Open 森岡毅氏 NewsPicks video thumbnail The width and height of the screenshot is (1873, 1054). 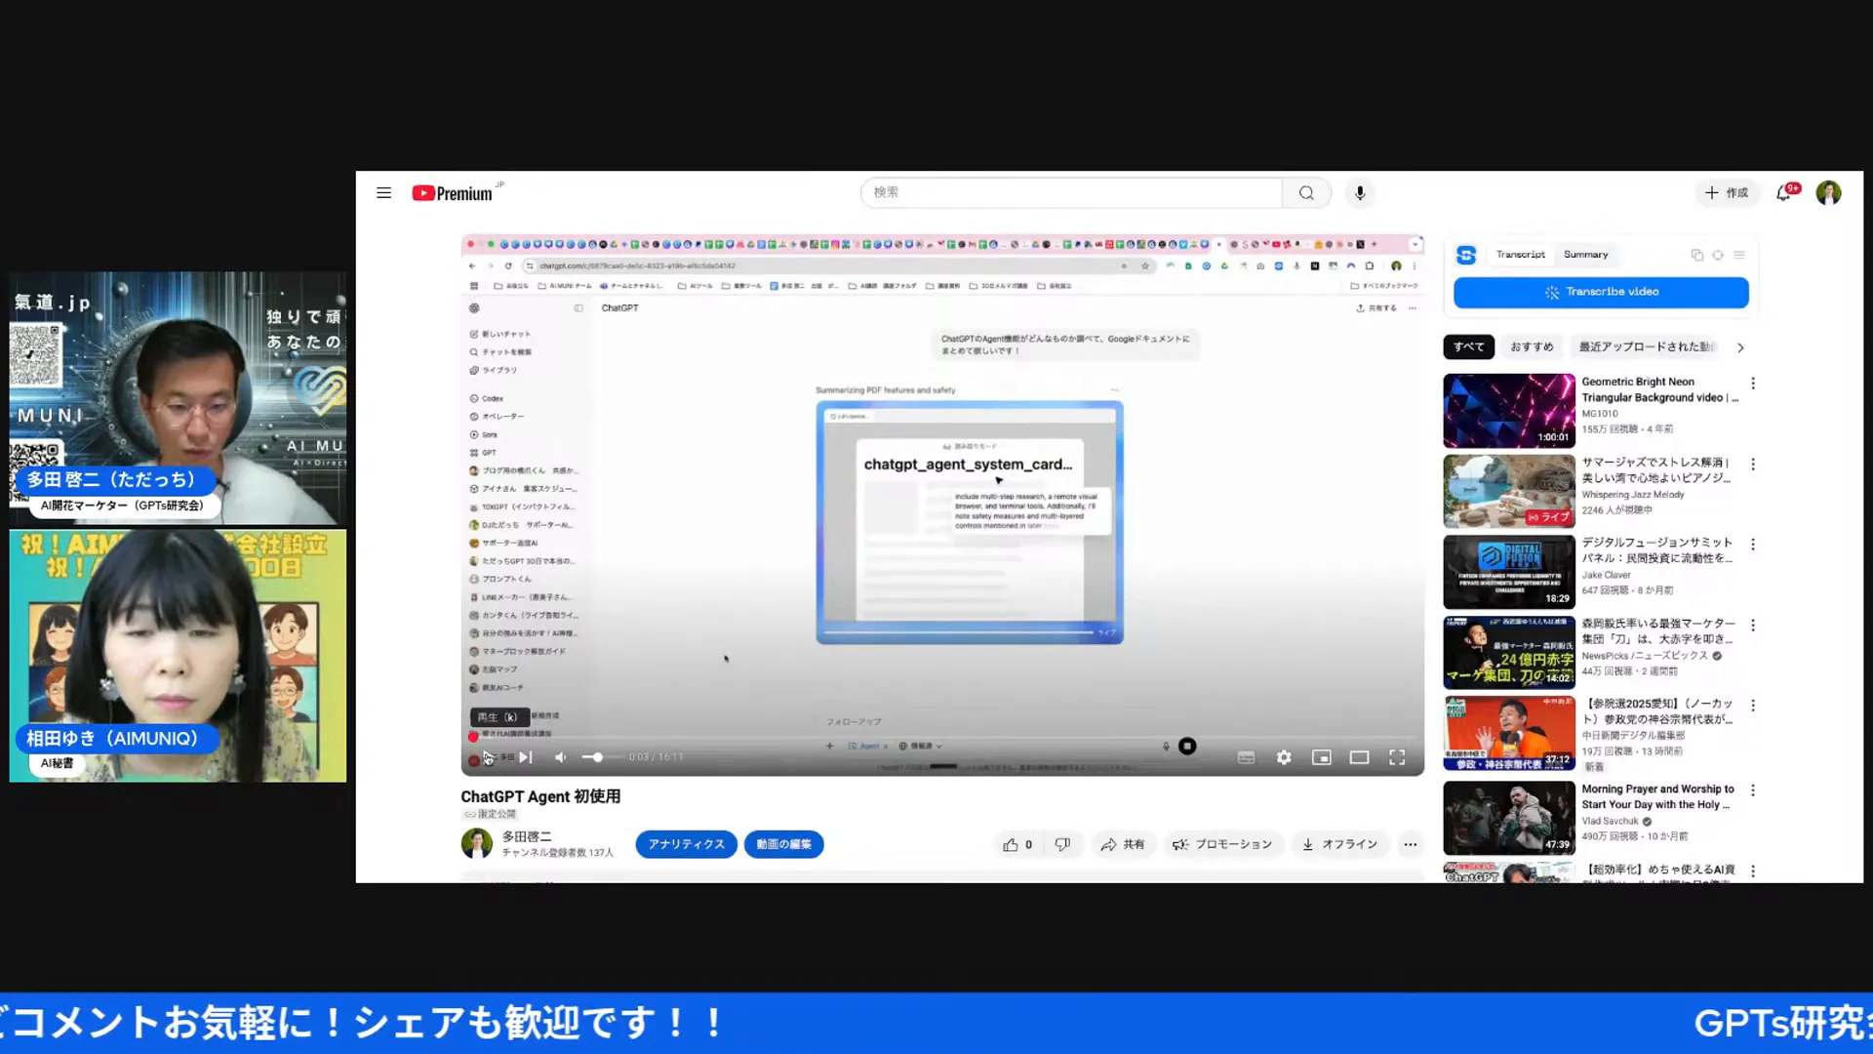pos(1509,653)
